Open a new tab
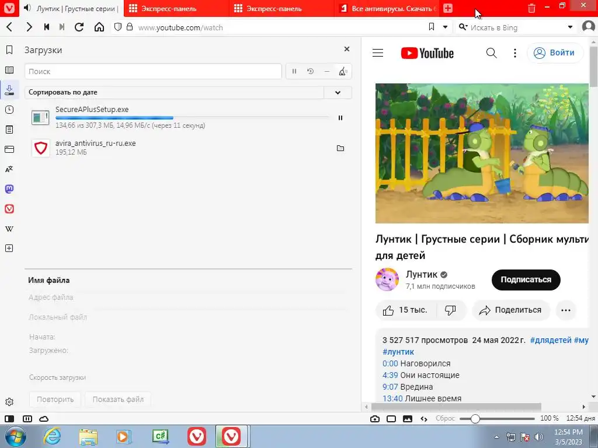 tap(448, 8)
